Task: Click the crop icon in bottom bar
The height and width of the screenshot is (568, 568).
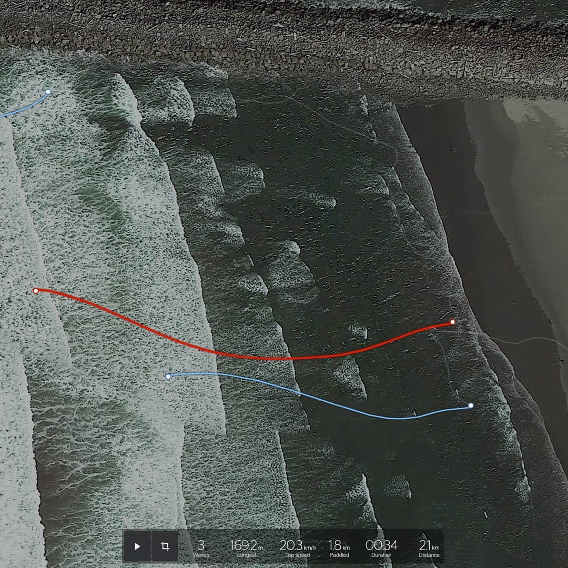Action: [165, 546]
